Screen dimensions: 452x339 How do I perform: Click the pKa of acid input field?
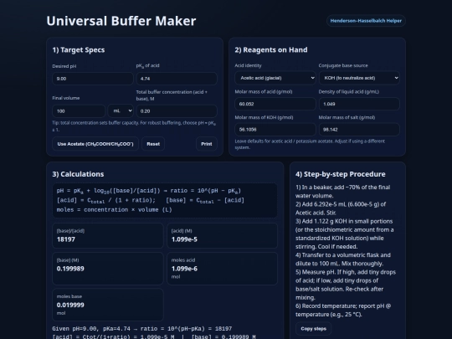point(177,79)
